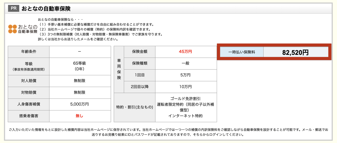
Task: Click the ゴールド免許割引 discount text
Action: pyautogui.click(x=185, y=99)
